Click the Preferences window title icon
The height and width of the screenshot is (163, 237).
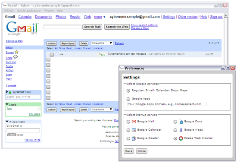point(122,68)
